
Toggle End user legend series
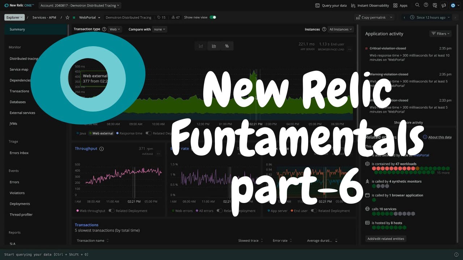pos(299,211)
